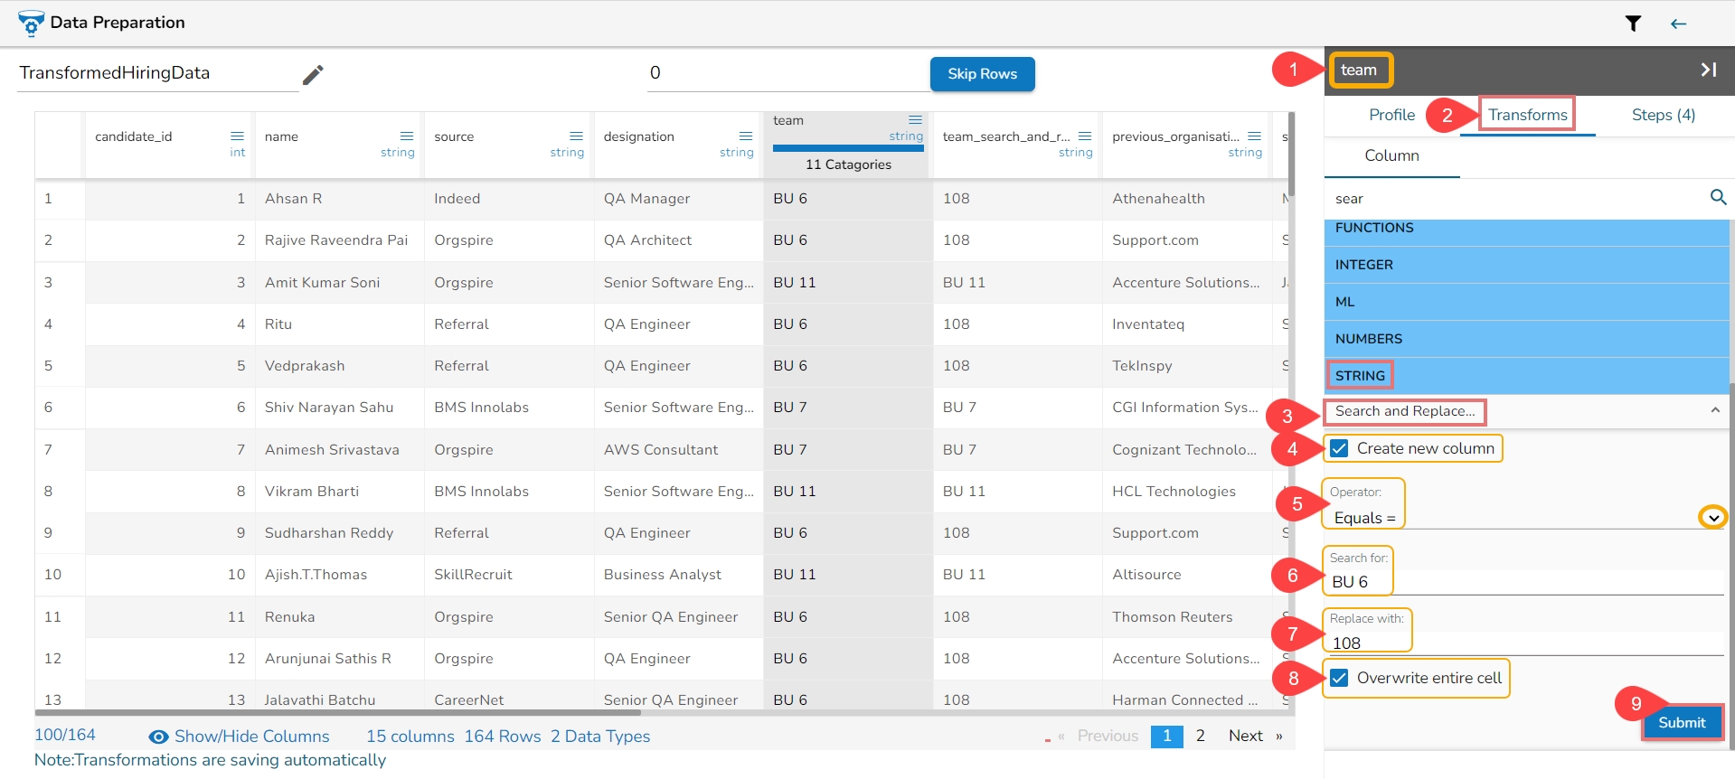Click the vertical table scrollbar

tap(1291, 154)
